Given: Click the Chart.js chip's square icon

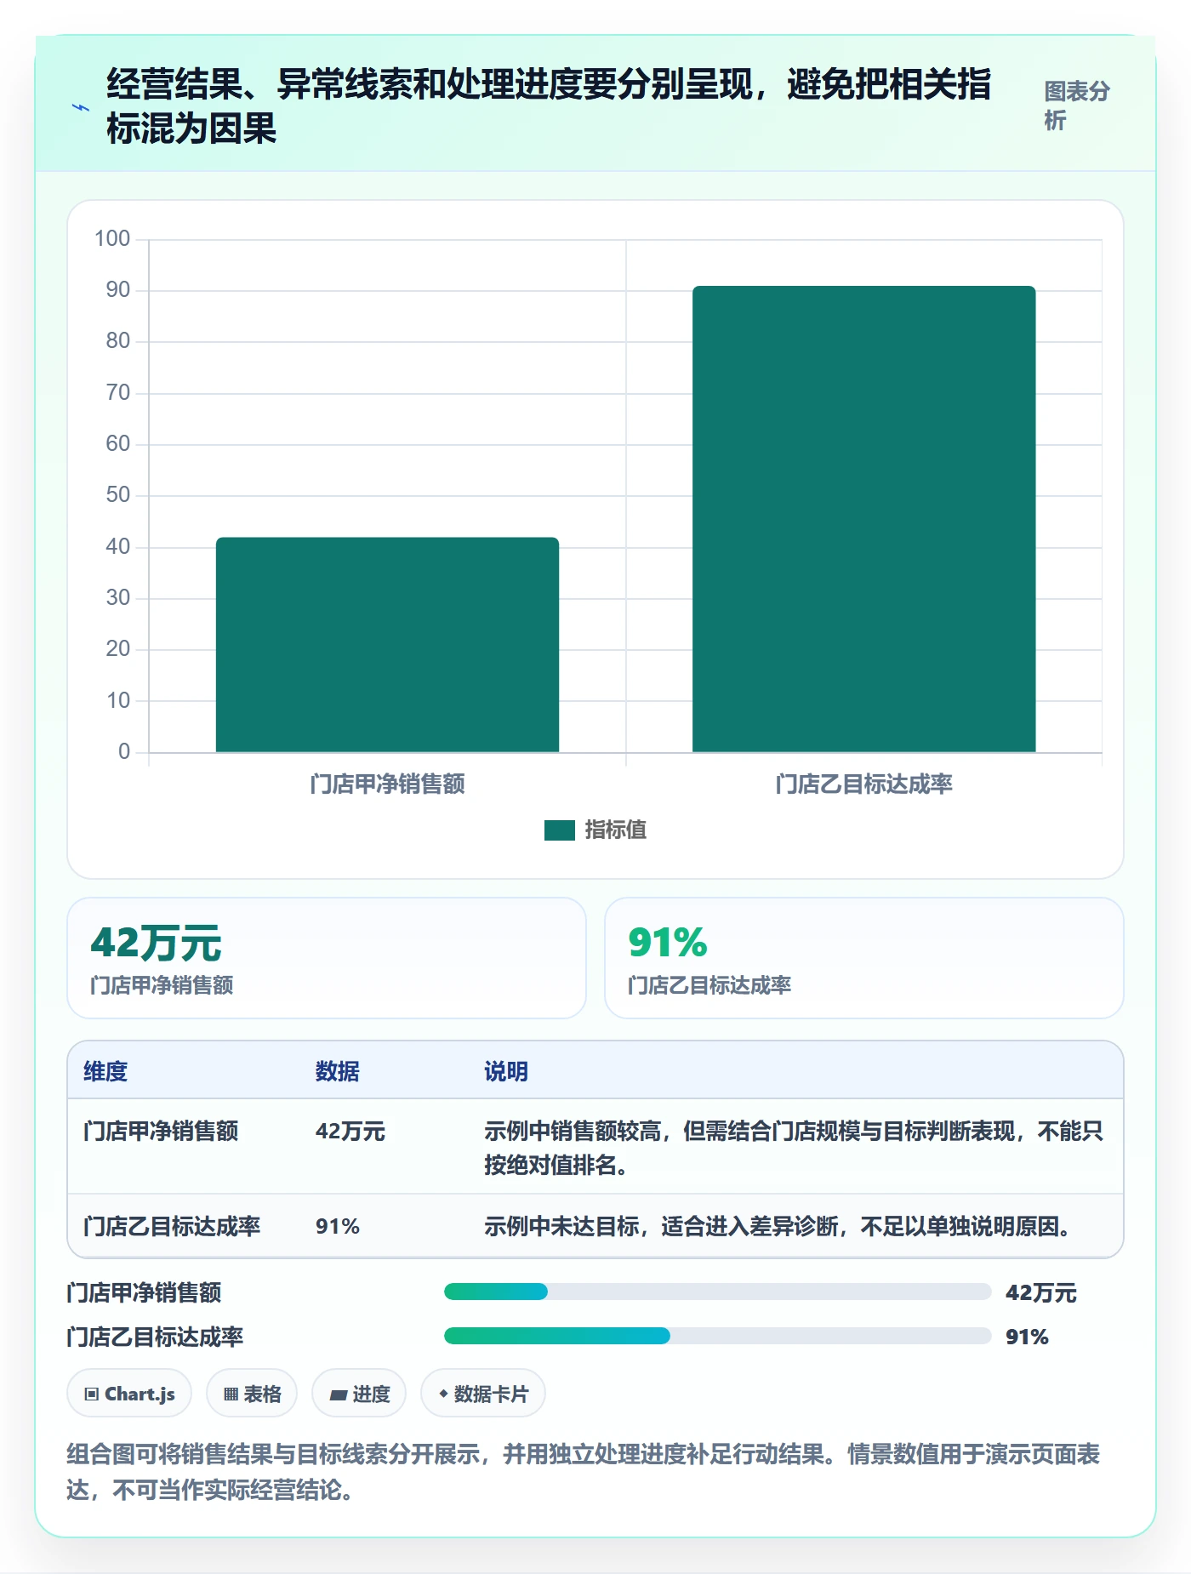Looking at the screenshot, I should (x=92, y=1394).
